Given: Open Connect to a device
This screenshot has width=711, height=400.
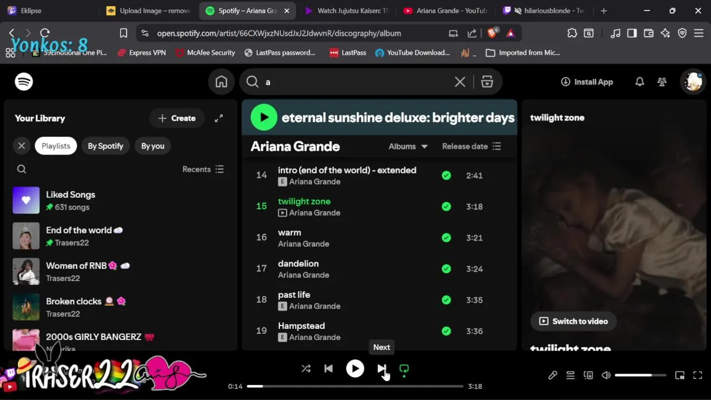Looking at the screenshot, I should [x=588, y=376].
